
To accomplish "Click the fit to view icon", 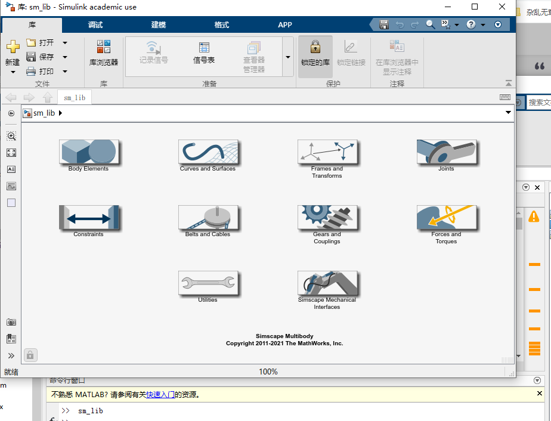I will pyautogui.click(x=11, y=153).
